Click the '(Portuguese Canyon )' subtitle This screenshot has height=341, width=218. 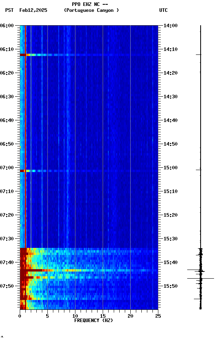91,10
